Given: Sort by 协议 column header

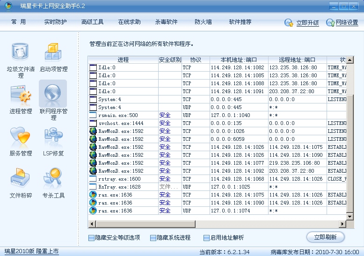Looking at the screenshot, I should tap(196, 60).
